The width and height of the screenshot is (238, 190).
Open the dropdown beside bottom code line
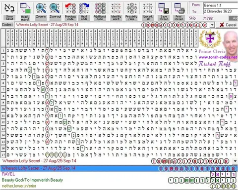tap(235, 161)
